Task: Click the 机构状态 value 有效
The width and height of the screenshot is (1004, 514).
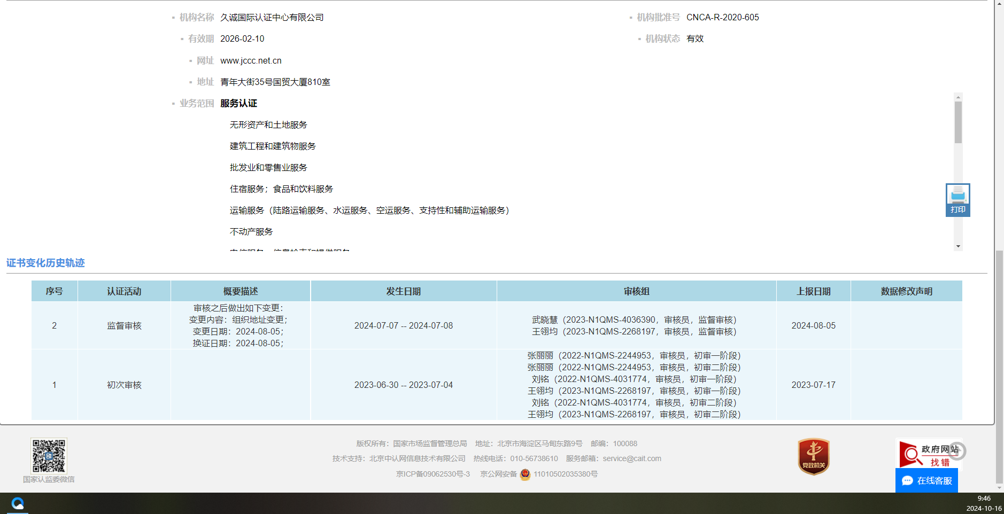Action: pyautogui.click(x=695, y=38)
